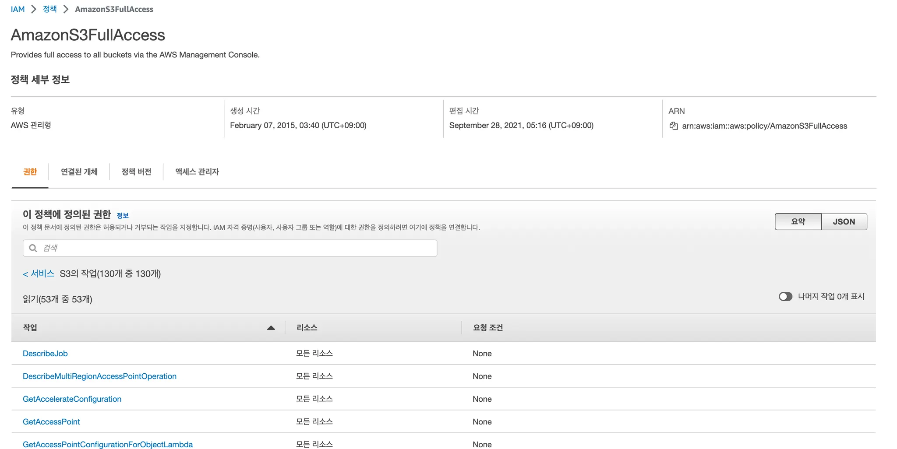
Task: Click the AWS 관리형 type value
Action: pos(31,125)
